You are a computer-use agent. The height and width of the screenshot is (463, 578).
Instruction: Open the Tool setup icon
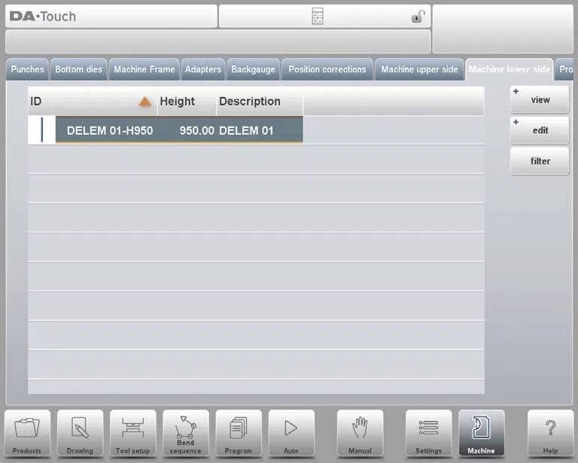point(132,434)
